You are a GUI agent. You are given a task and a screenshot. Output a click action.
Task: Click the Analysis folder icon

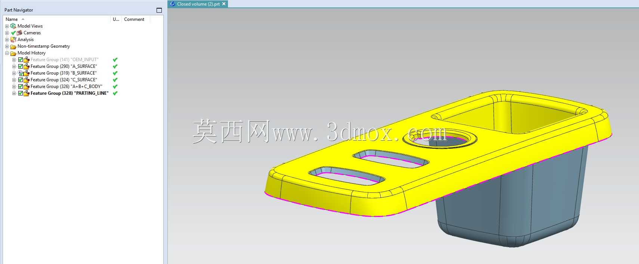pos(13,40)
